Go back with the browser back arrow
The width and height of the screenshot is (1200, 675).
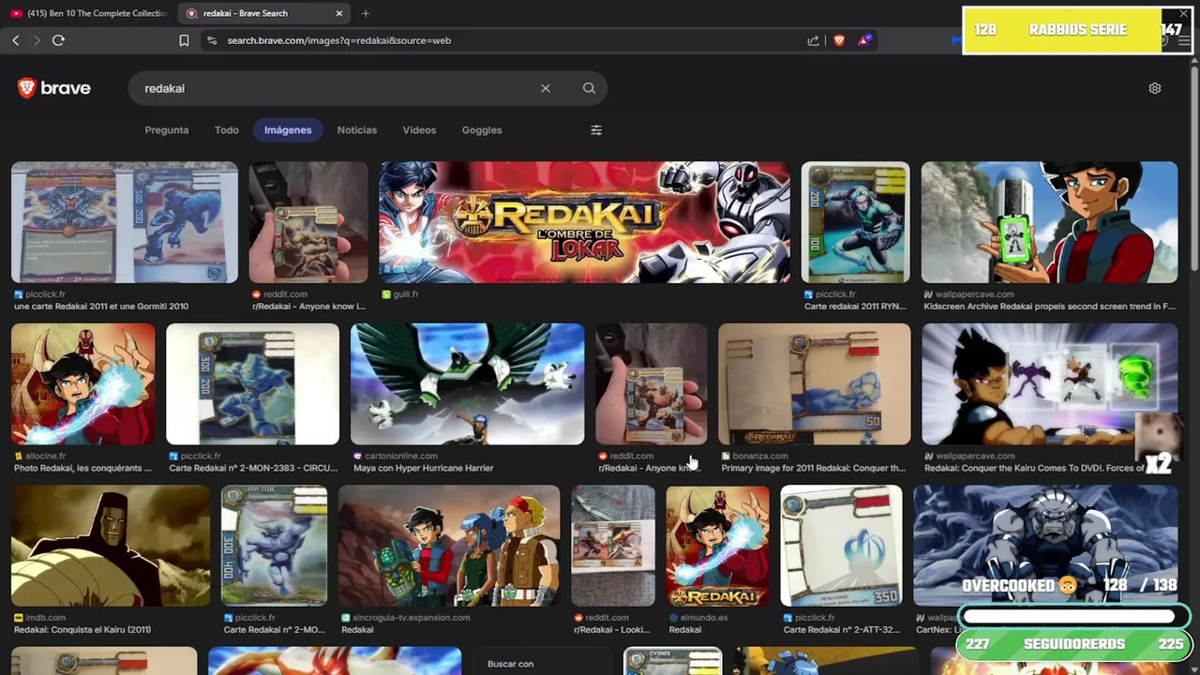[x=16, y=40]
